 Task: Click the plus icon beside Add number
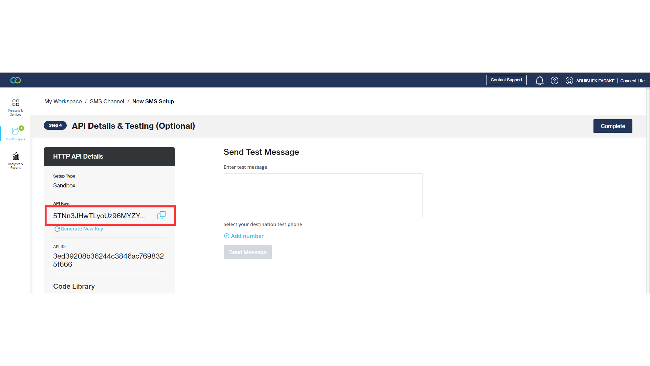[226, 236]
